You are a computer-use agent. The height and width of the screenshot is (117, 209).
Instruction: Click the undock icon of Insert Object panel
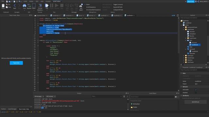(177, 93)
